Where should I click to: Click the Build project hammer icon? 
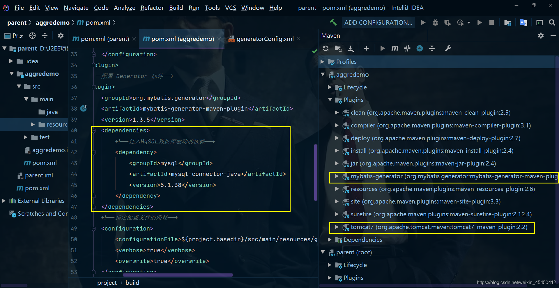click(333, 22)
